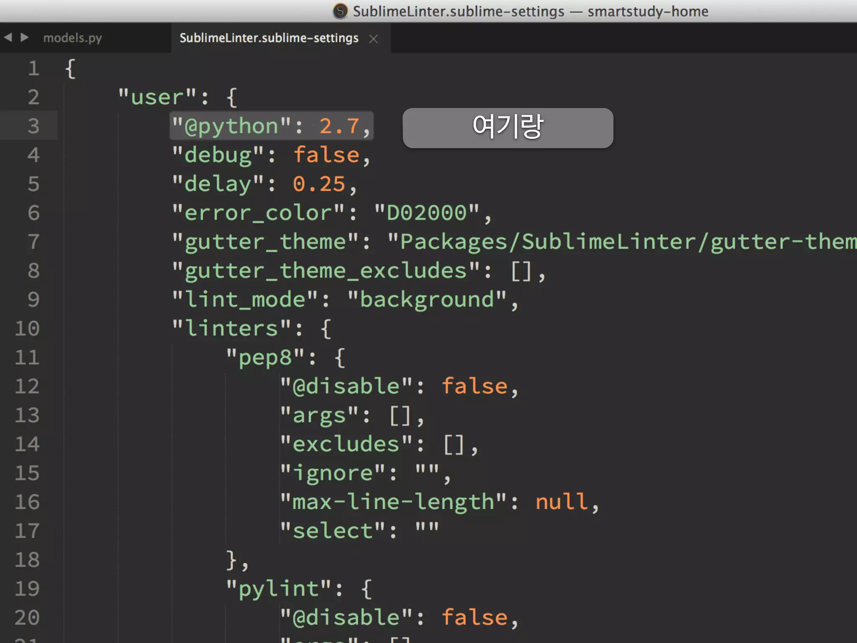The width and height of the screenshot is (857, 643).
Task: Select the SublimeLinter.sublime-settings tab
Action: click(269, 38)
